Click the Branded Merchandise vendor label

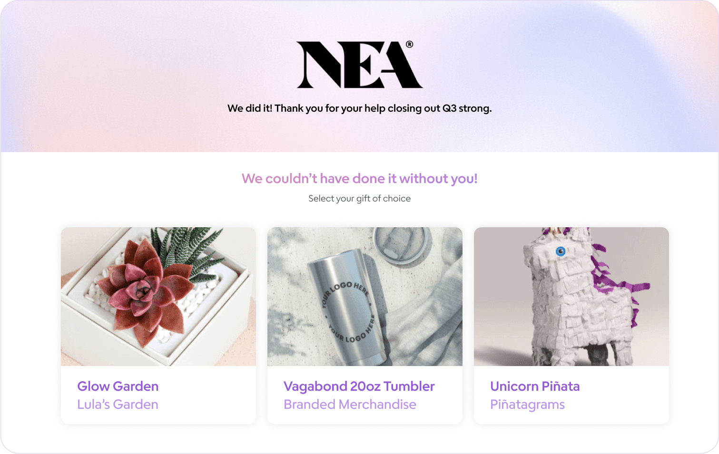coord(350,405)
